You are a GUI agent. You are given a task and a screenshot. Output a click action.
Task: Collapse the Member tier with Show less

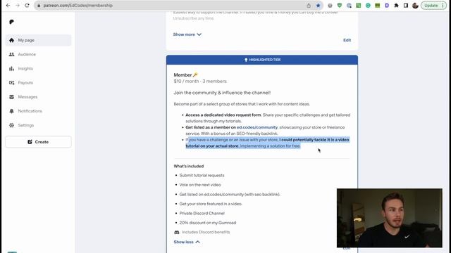(187, 242)
